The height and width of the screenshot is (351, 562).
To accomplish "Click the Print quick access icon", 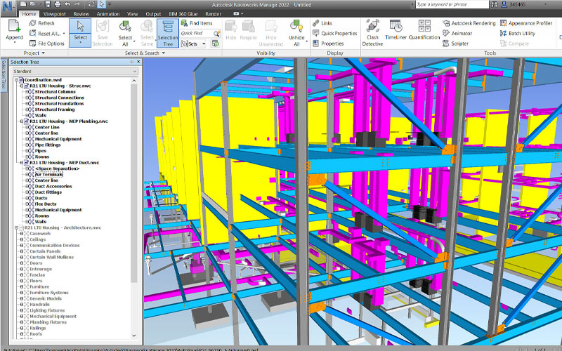I will [x=58, y=4].
